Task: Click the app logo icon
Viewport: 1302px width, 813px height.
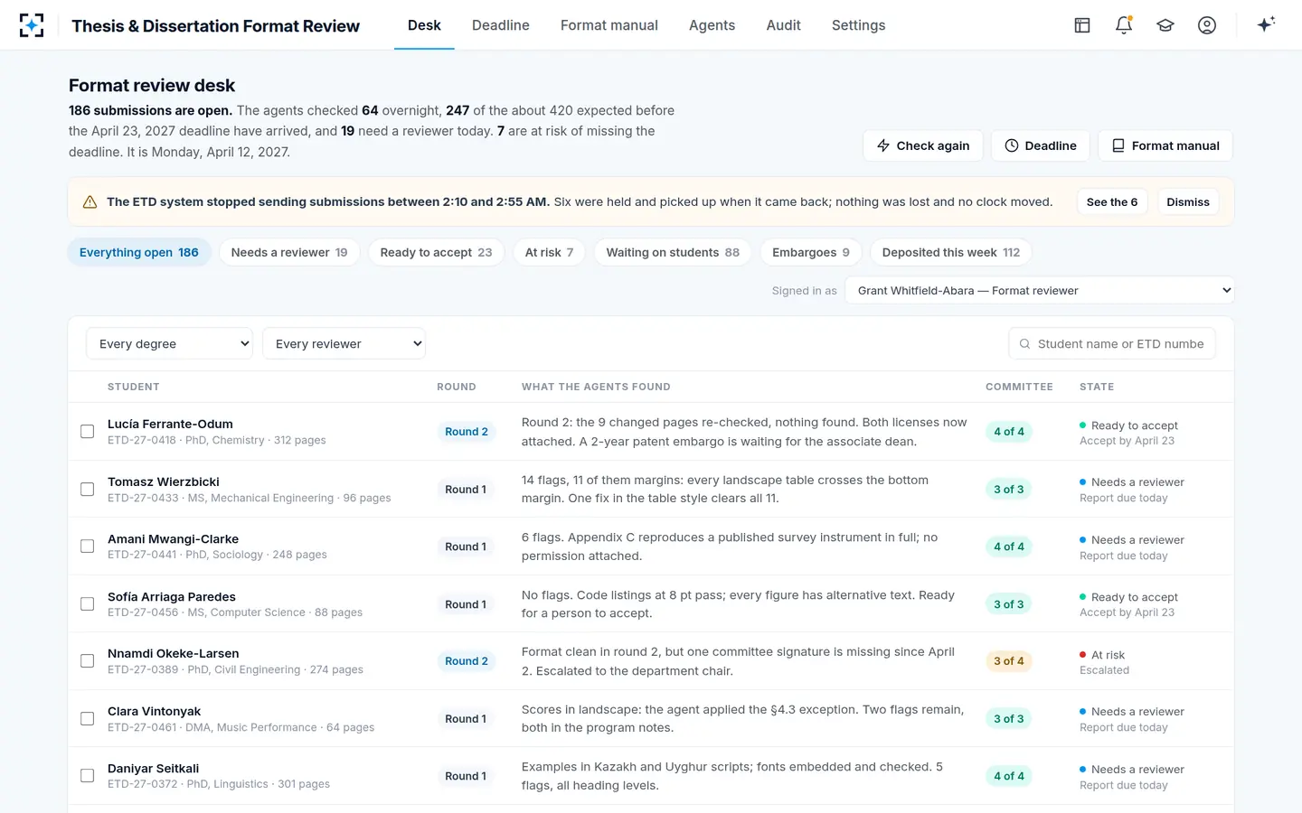Action: tap(32, 25)
